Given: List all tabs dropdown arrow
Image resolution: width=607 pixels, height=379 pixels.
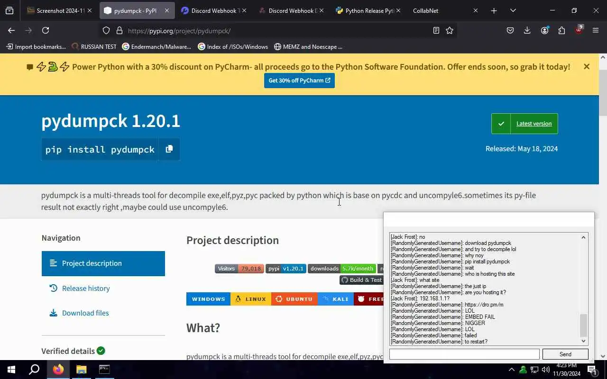Looking at the screenshot, I should pyautogui.click(x=513, y=10).
